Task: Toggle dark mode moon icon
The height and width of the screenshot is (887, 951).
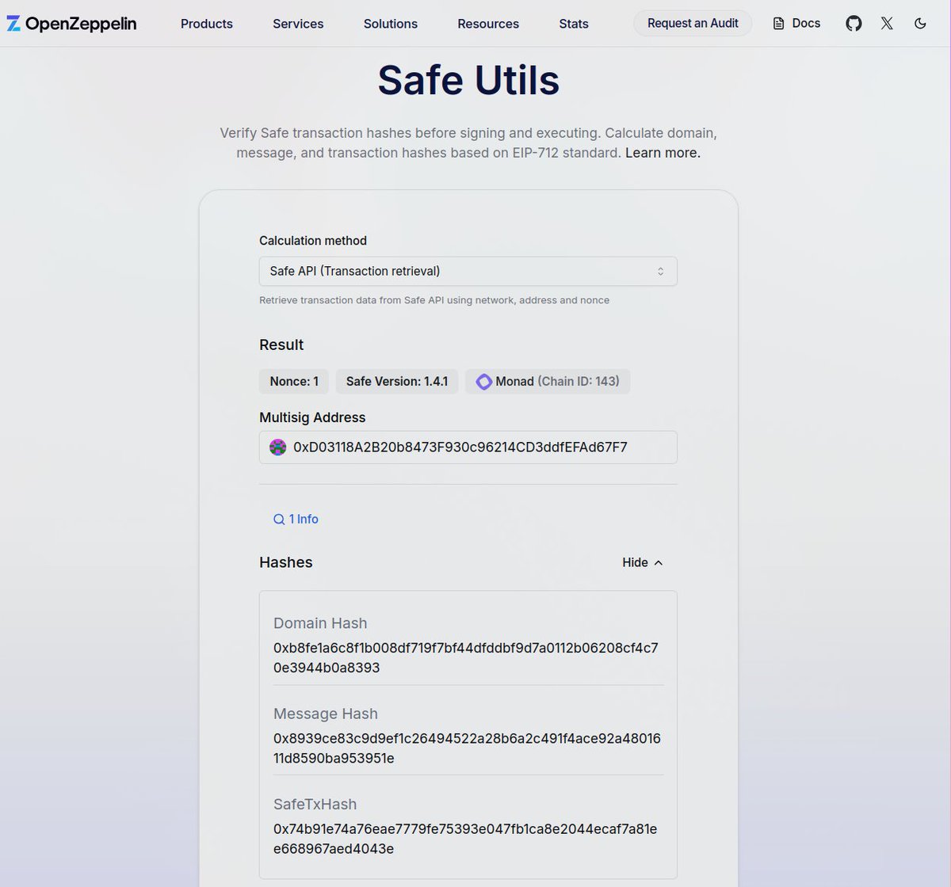Action: [920, 24]
